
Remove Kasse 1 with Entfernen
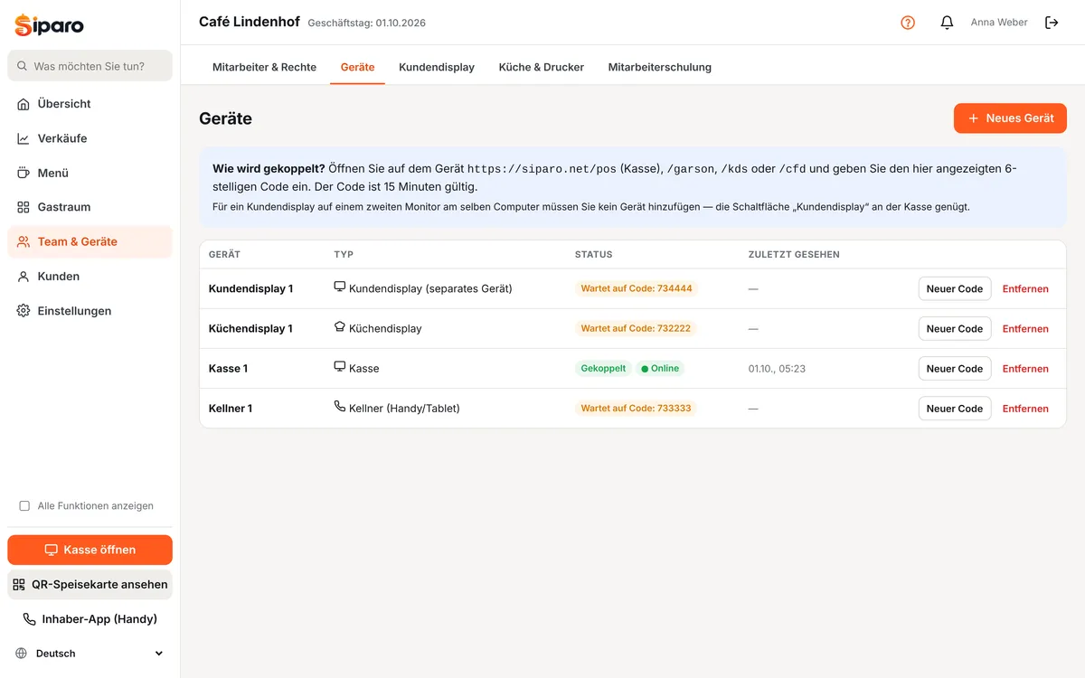point(1025,369)
